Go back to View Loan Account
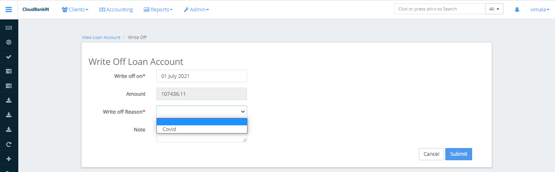555x172 pixels. tap(101, 37)
